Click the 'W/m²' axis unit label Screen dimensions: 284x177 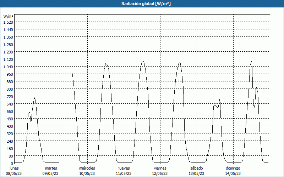[8, 16]
